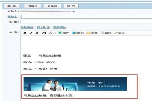Insert a picture with 图片 icon
Viewport: 152px width, 101px height.
[x=64, y=33]
